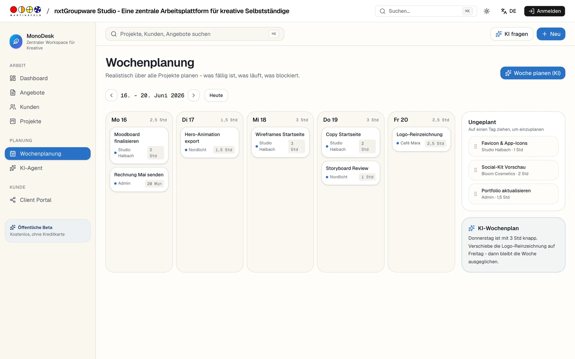Click the magnifier icon in top Suchen bar

[382, 11]
